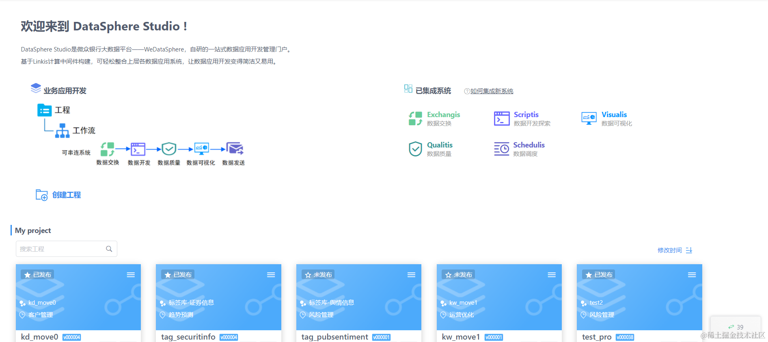Click the 数据交换 workflow diagram icon
Screen dimensions: 768x342
point(108,149)
